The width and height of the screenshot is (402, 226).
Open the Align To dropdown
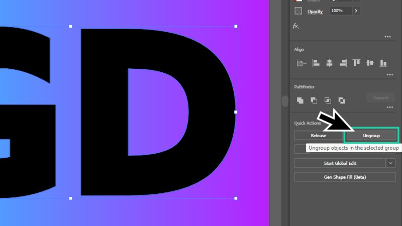point(300,63)
